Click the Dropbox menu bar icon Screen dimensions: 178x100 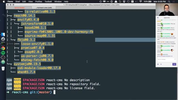pyautogui.click(x=124, y=1)
